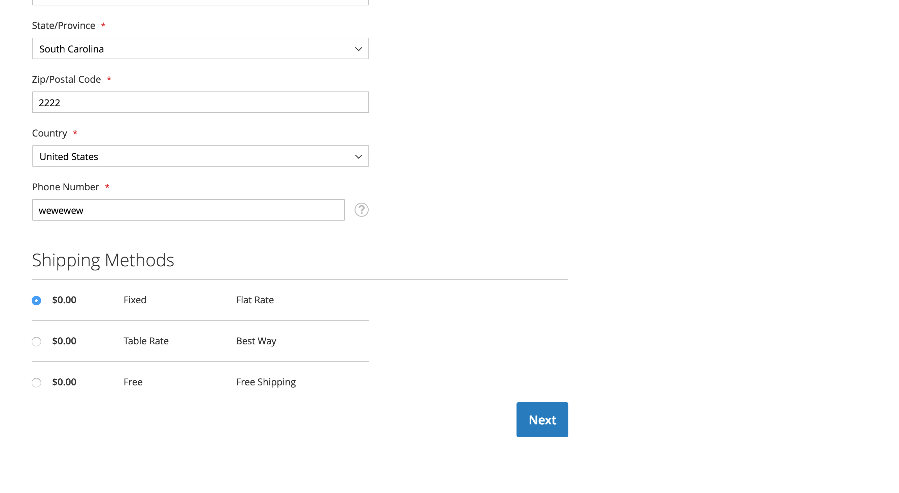This screenshot has height=493, width=899.
Task: Choose the Table Rate Best Way radio button
Action: [x=36, y=341]
